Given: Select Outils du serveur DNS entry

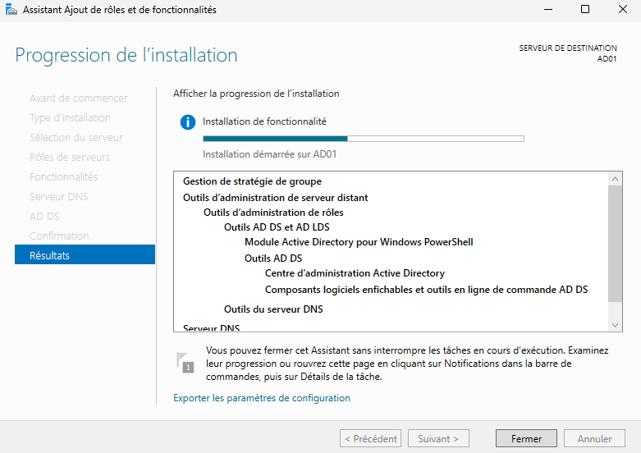Looking at the screenshot, I should pos(273,309).
